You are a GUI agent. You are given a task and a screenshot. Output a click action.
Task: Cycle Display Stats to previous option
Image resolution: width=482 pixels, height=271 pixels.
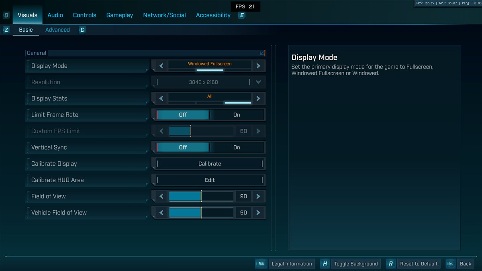pyautogui.click(x=161, y=98)
